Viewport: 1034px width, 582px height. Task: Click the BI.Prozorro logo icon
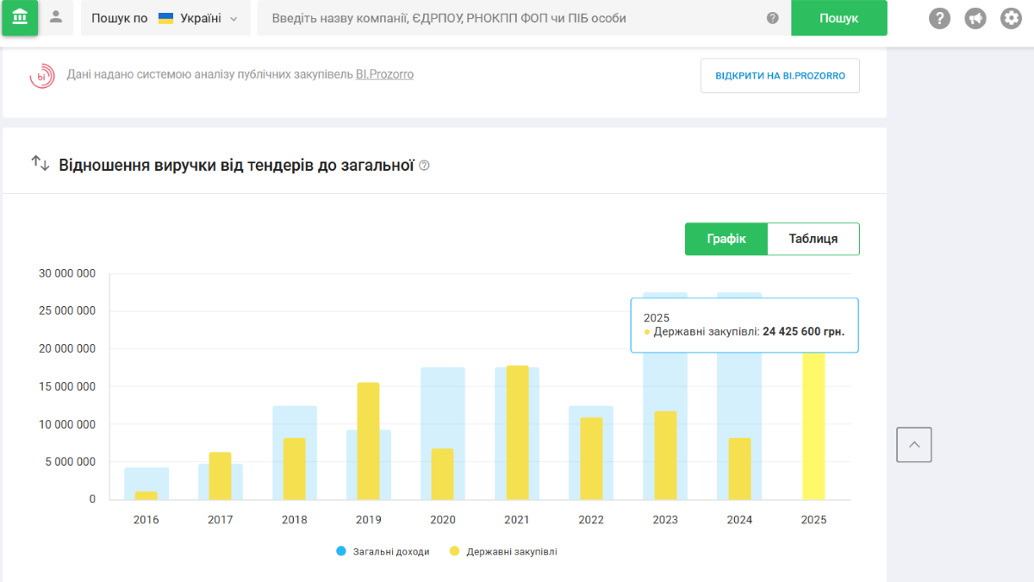(x=42, y=76)
